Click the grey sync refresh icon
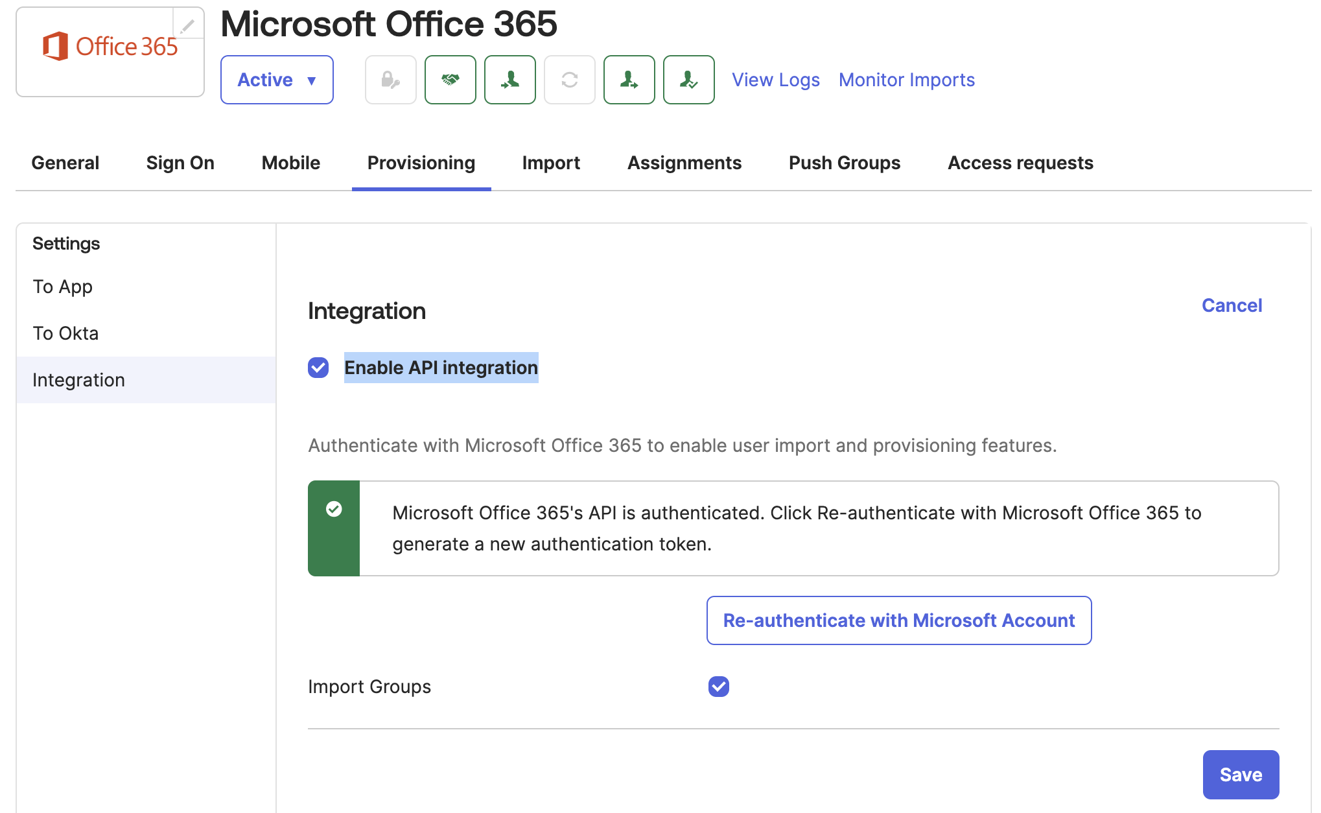1321x813 pixels. pos(570,80)
